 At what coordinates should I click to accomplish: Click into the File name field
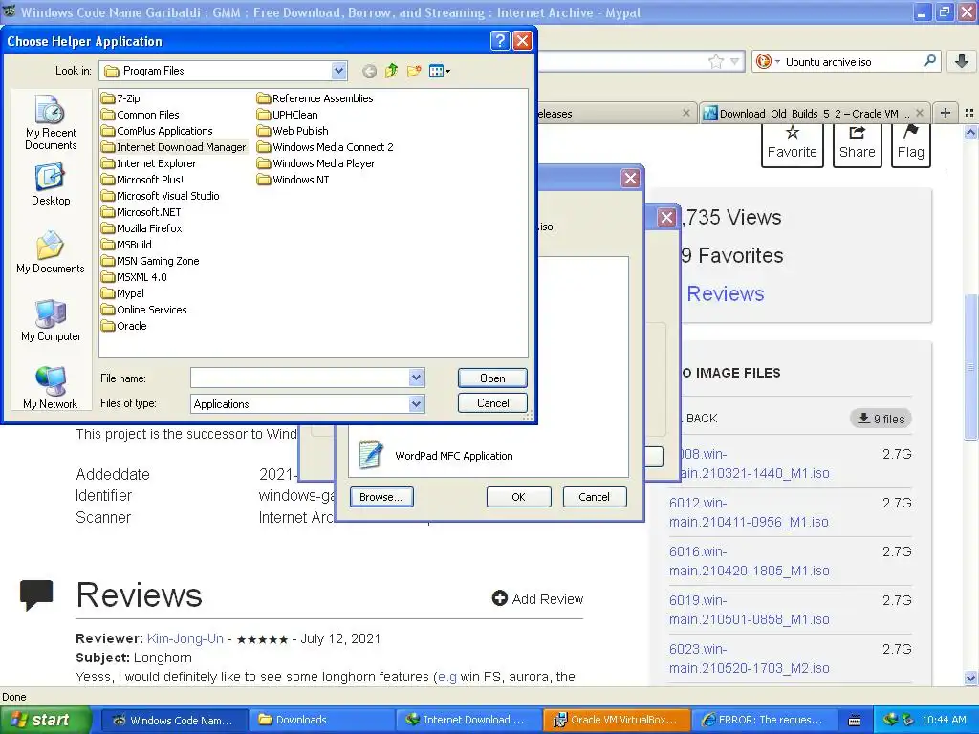click(299, 378)
